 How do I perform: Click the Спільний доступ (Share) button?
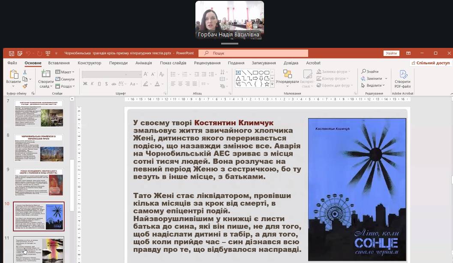tap(430, 63)
